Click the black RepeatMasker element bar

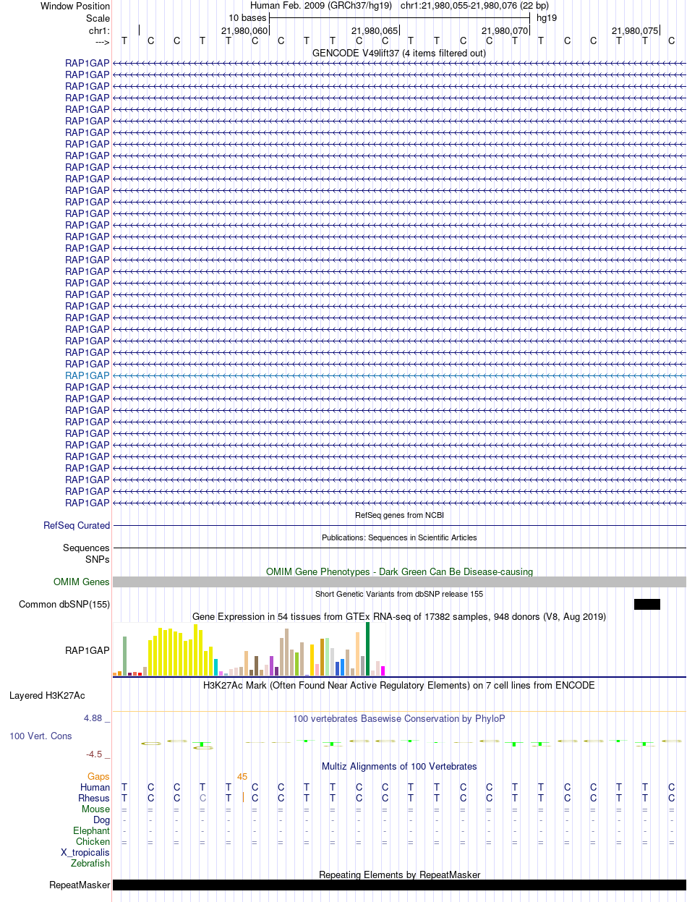[x=399, y=885]
